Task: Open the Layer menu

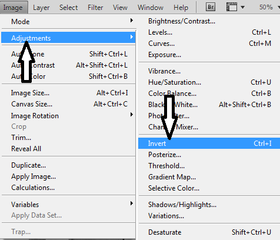Action: click(x=41, y=8)
